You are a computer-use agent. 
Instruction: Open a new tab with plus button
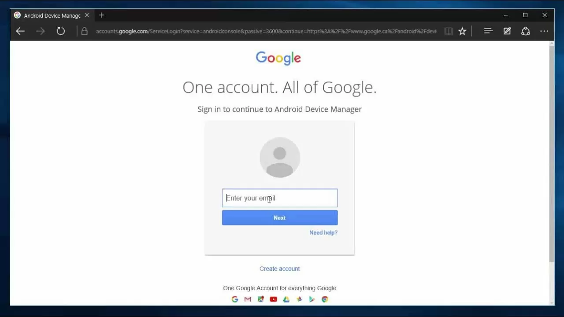tap(102, 15)
